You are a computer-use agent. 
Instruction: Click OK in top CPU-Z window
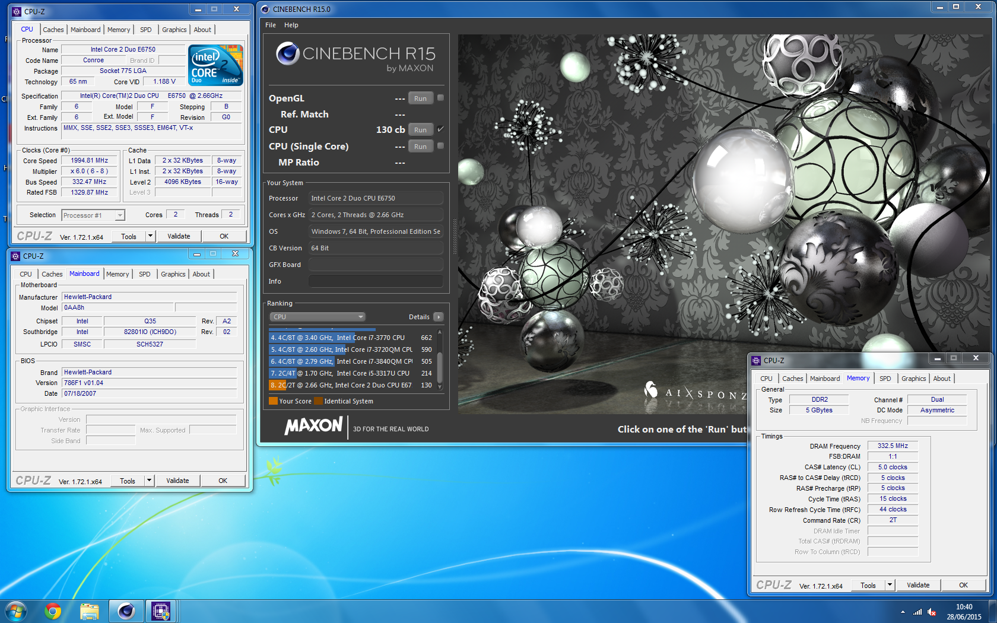point(224,236)
